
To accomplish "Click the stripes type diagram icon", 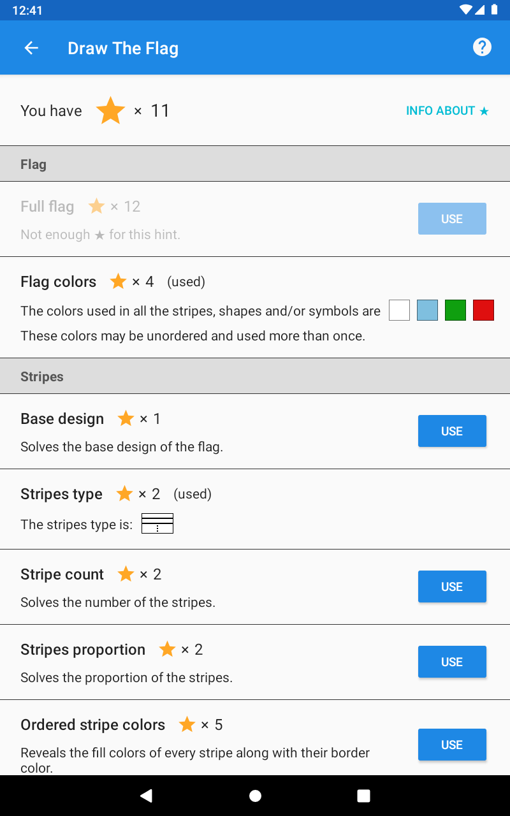I will [x=157, y=523].
